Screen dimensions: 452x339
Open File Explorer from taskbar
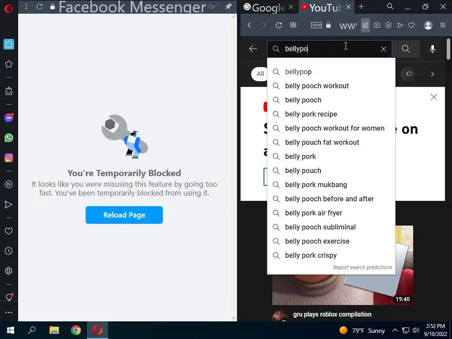pyautogui.click(x=54, y=330)
